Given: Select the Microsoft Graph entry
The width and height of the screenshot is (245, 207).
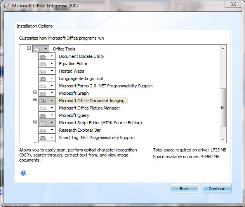Looking at the screenshot, I should [74, 93].
